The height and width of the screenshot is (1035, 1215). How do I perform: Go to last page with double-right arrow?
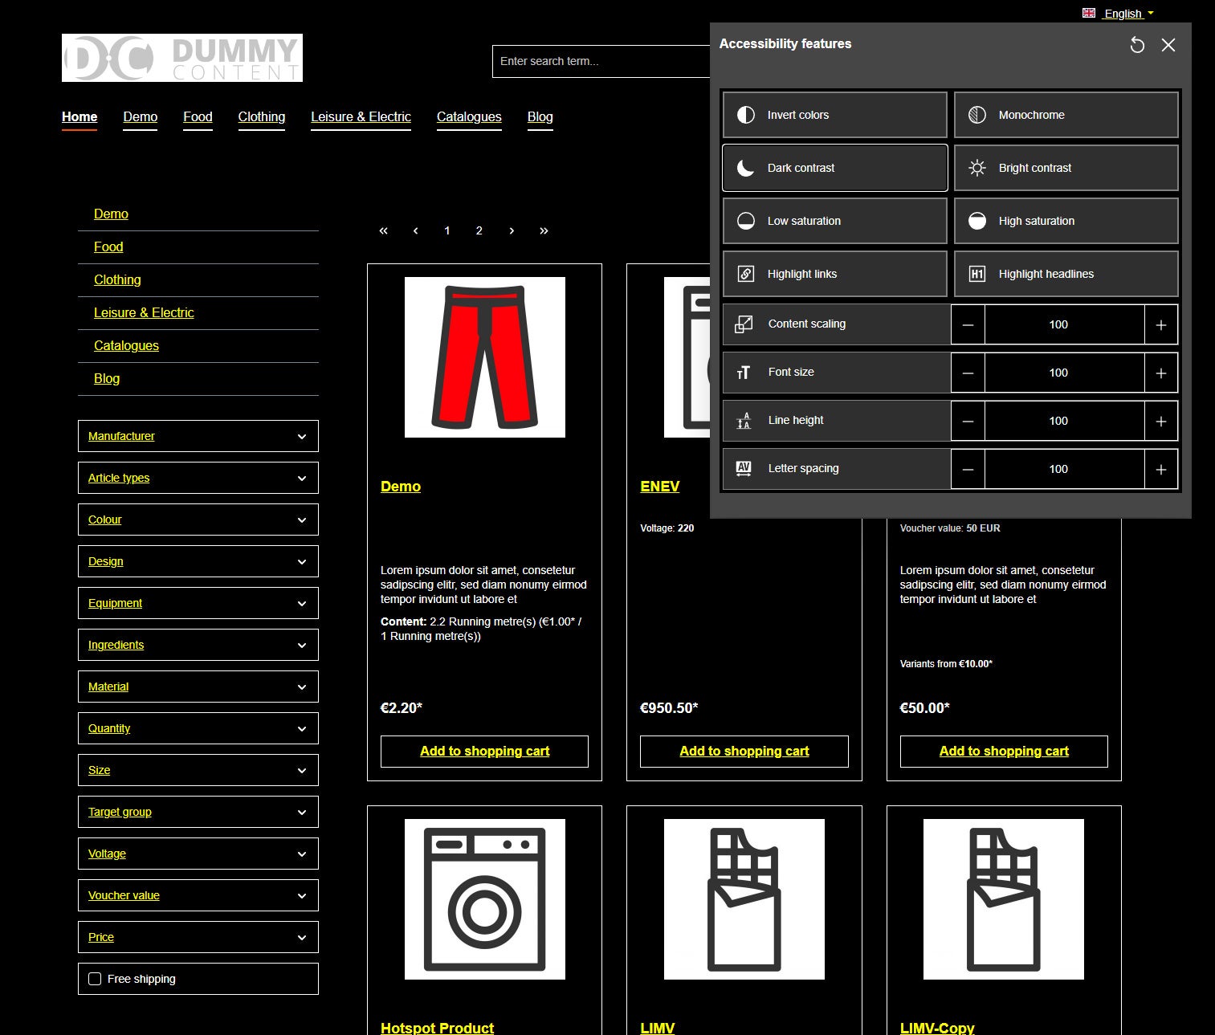tap(544, 230)
